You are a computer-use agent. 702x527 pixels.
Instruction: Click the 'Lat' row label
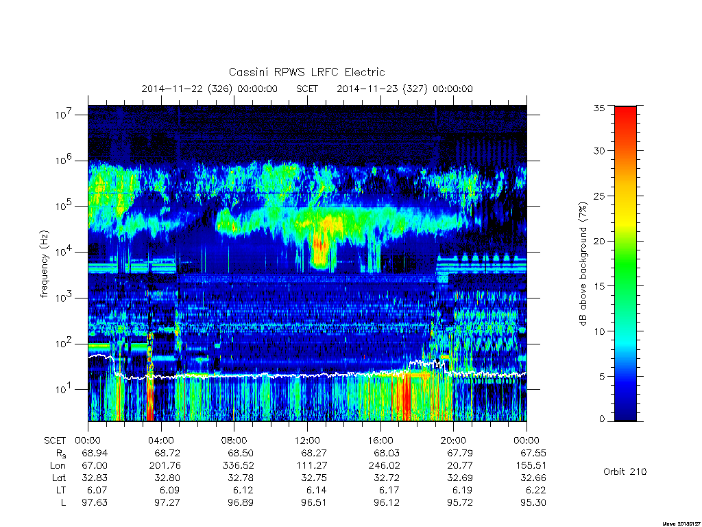[x=59, y=478]
